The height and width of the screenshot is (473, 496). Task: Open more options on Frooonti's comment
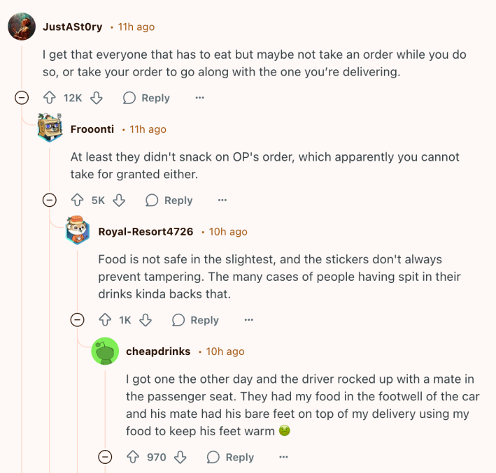click(x=222, y=201)
